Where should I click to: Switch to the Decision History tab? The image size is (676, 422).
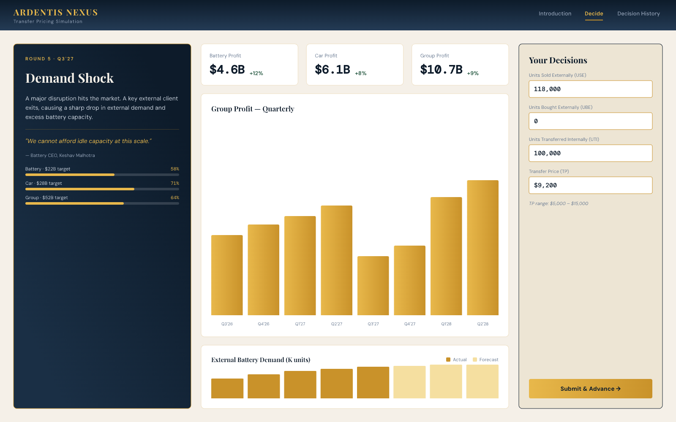(x=638, y=14)
